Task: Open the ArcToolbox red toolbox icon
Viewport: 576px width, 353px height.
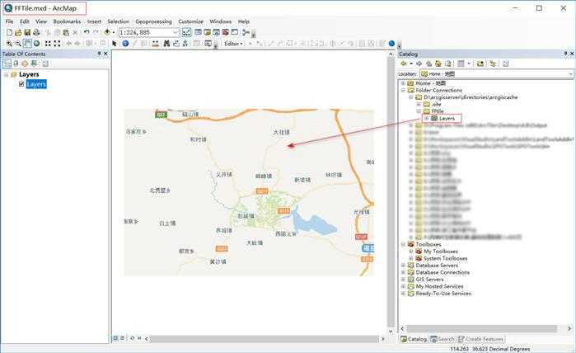Action: click(x=225, y=33)
